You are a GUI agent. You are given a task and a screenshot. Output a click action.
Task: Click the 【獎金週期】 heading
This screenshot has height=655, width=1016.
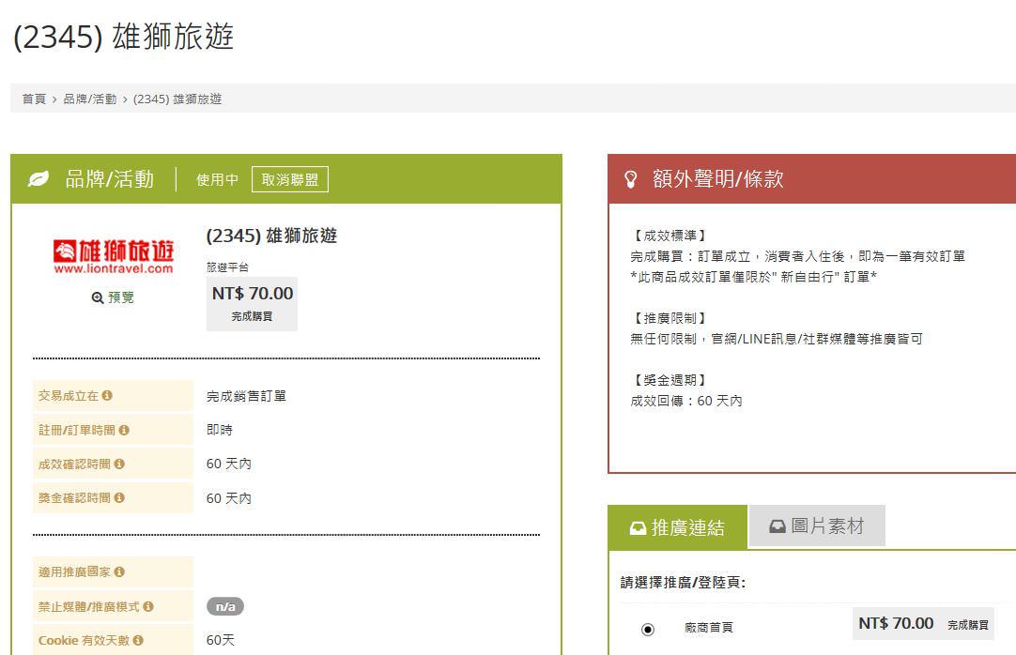pos(669,380)
